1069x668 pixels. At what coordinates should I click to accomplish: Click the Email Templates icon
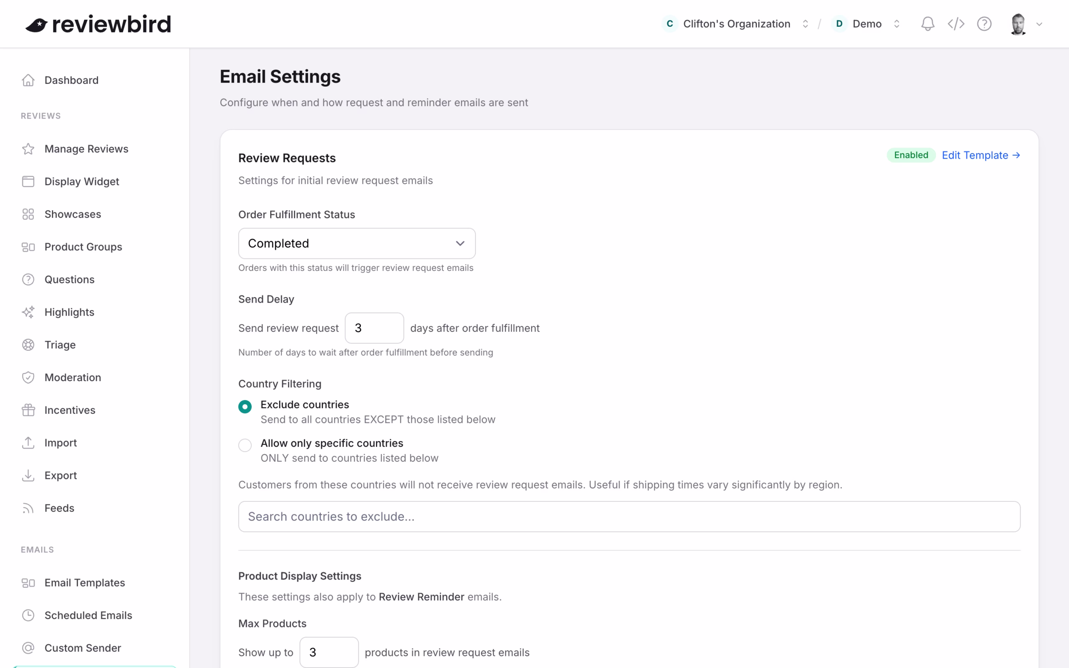[28, 583]
